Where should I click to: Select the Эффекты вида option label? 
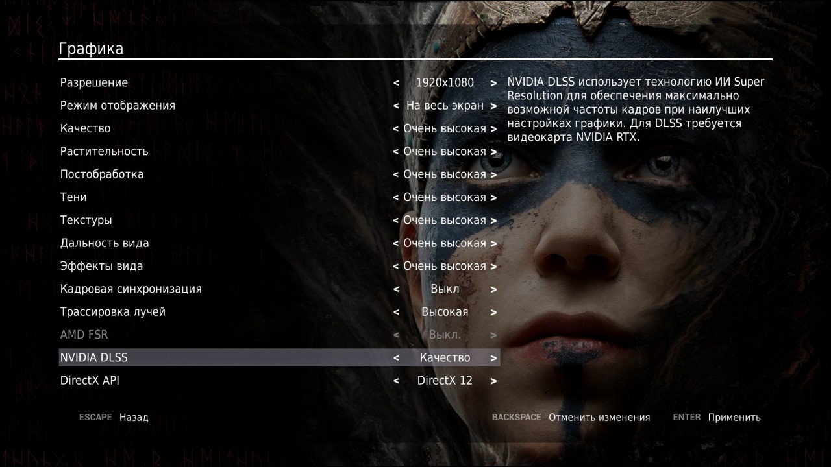101,266
